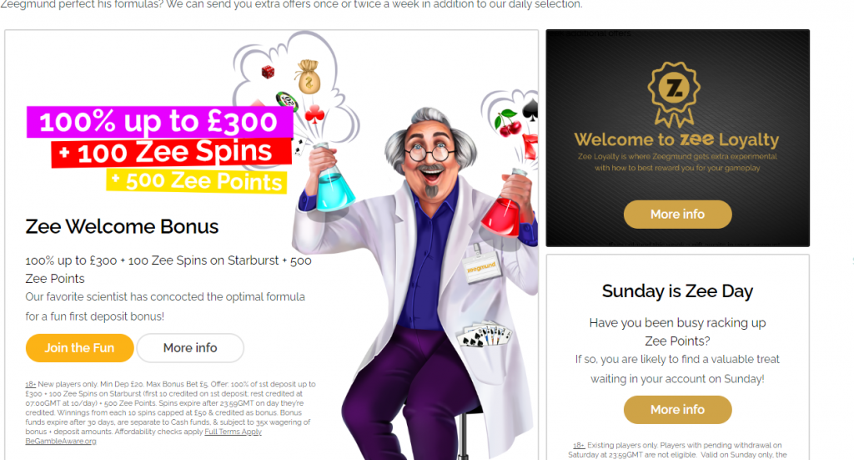854x460 pixels.
Task: Click the red clubs symbol icon
Action: coord(314,114)
